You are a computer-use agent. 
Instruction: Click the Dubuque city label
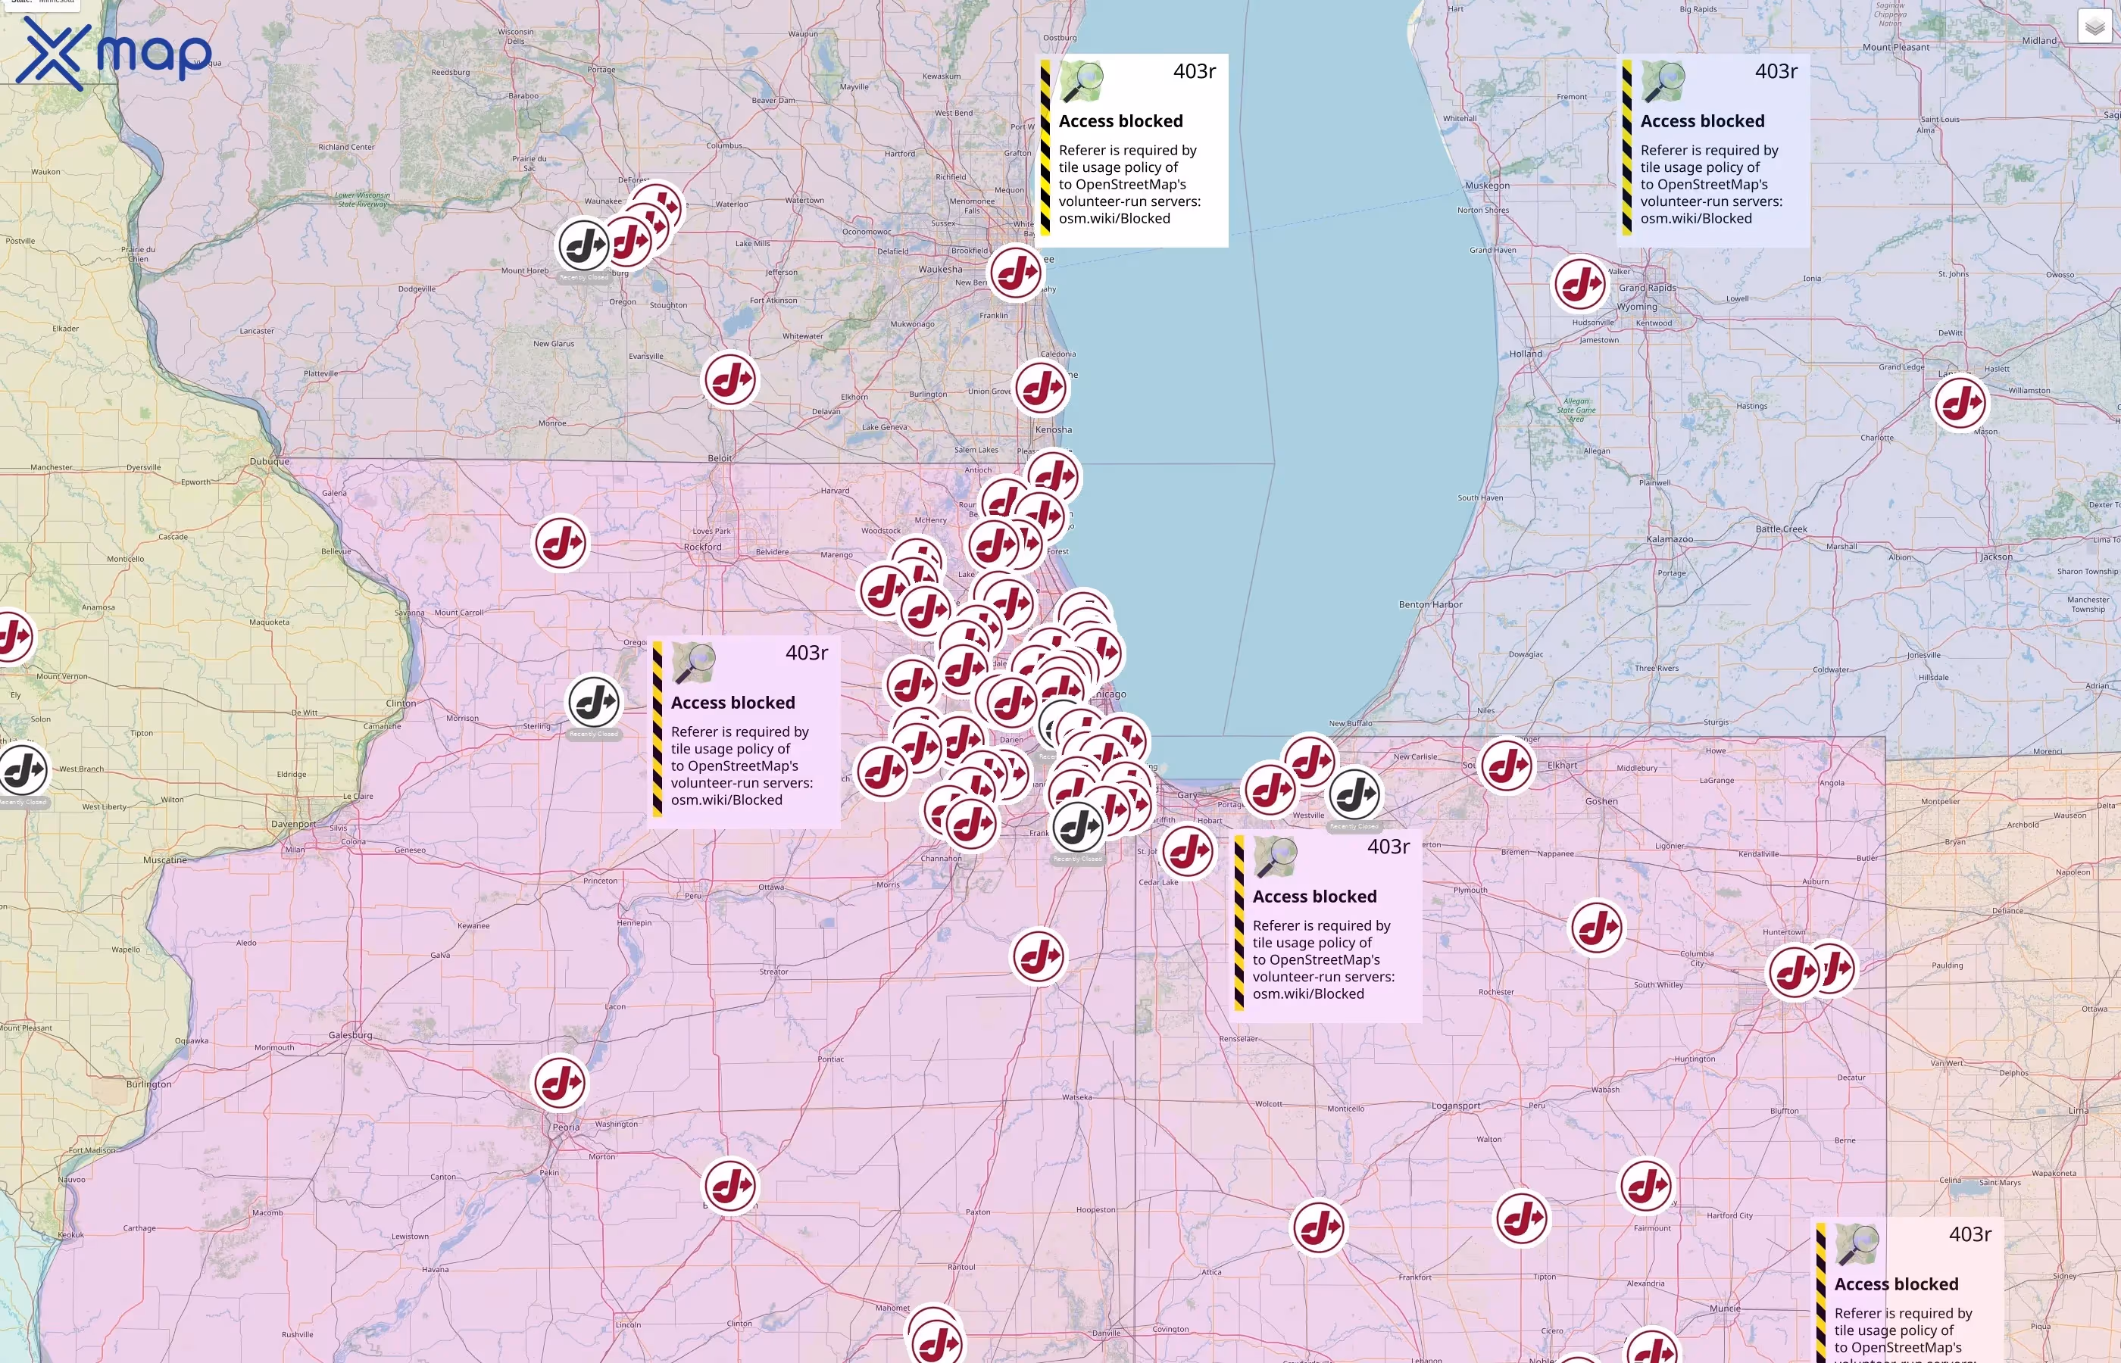(x=269, y=461)
